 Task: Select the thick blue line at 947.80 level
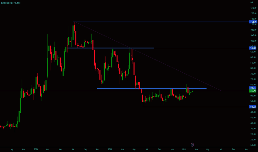point(111,48)
